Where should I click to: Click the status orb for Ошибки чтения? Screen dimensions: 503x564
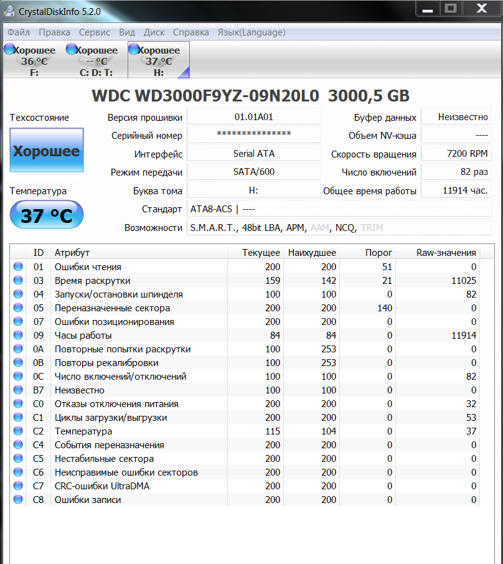click(18, 266)
